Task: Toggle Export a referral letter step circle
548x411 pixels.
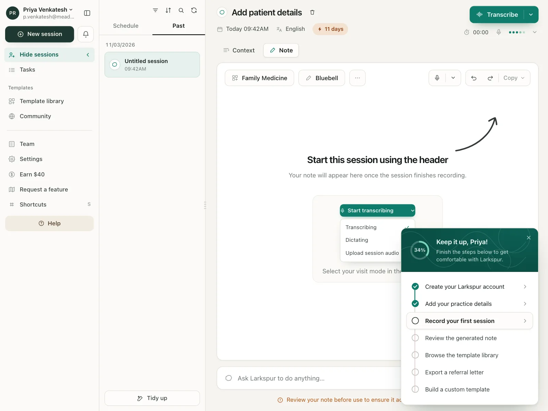Action: point(415,372)
